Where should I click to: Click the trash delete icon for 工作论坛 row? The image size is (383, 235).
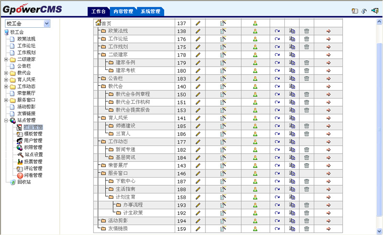coord(306,39)
